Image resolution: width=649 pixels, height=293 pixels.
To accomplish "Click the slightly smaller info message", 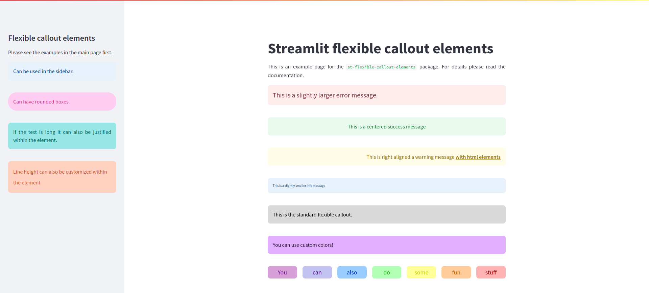I will pyautogui.click(x=386, y=185).
